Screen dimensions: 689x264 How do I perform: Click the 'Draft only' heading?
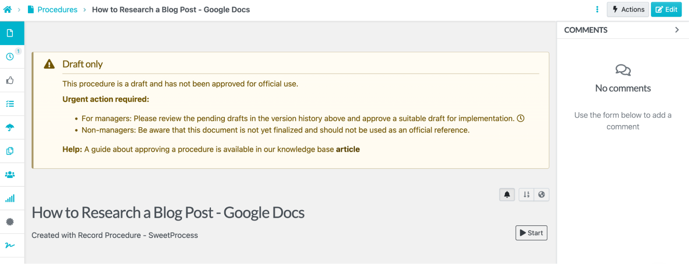[x=82, y=64]
